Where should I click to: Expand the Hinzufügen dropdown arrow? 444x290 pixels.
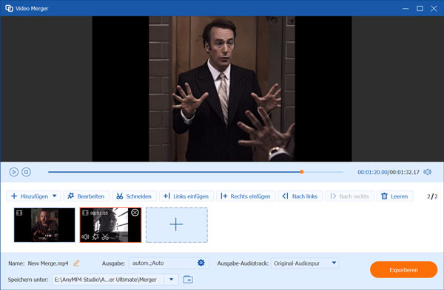(55, 196)
